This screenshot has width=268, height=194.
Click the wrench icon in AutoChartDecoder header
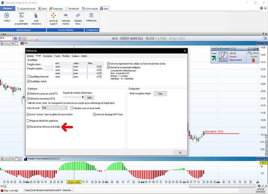coord(249,49)
